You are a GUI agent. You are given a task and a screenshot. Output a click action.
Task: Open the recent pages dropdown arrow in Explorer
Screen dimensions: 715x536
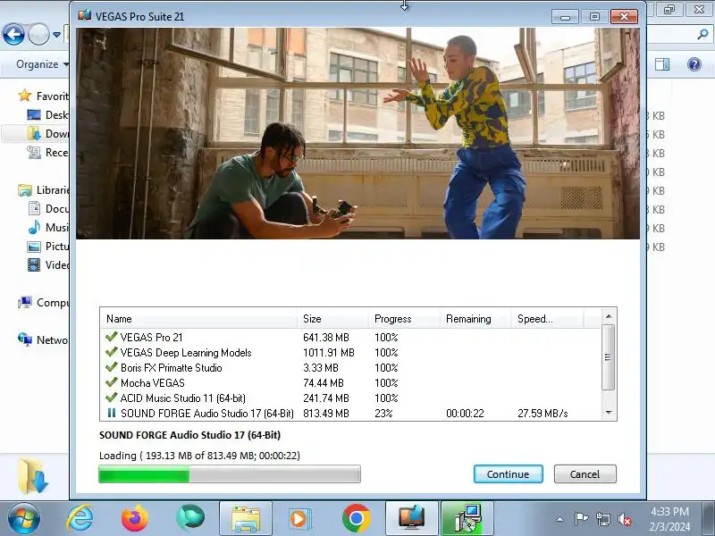click(x=56, y=35)
